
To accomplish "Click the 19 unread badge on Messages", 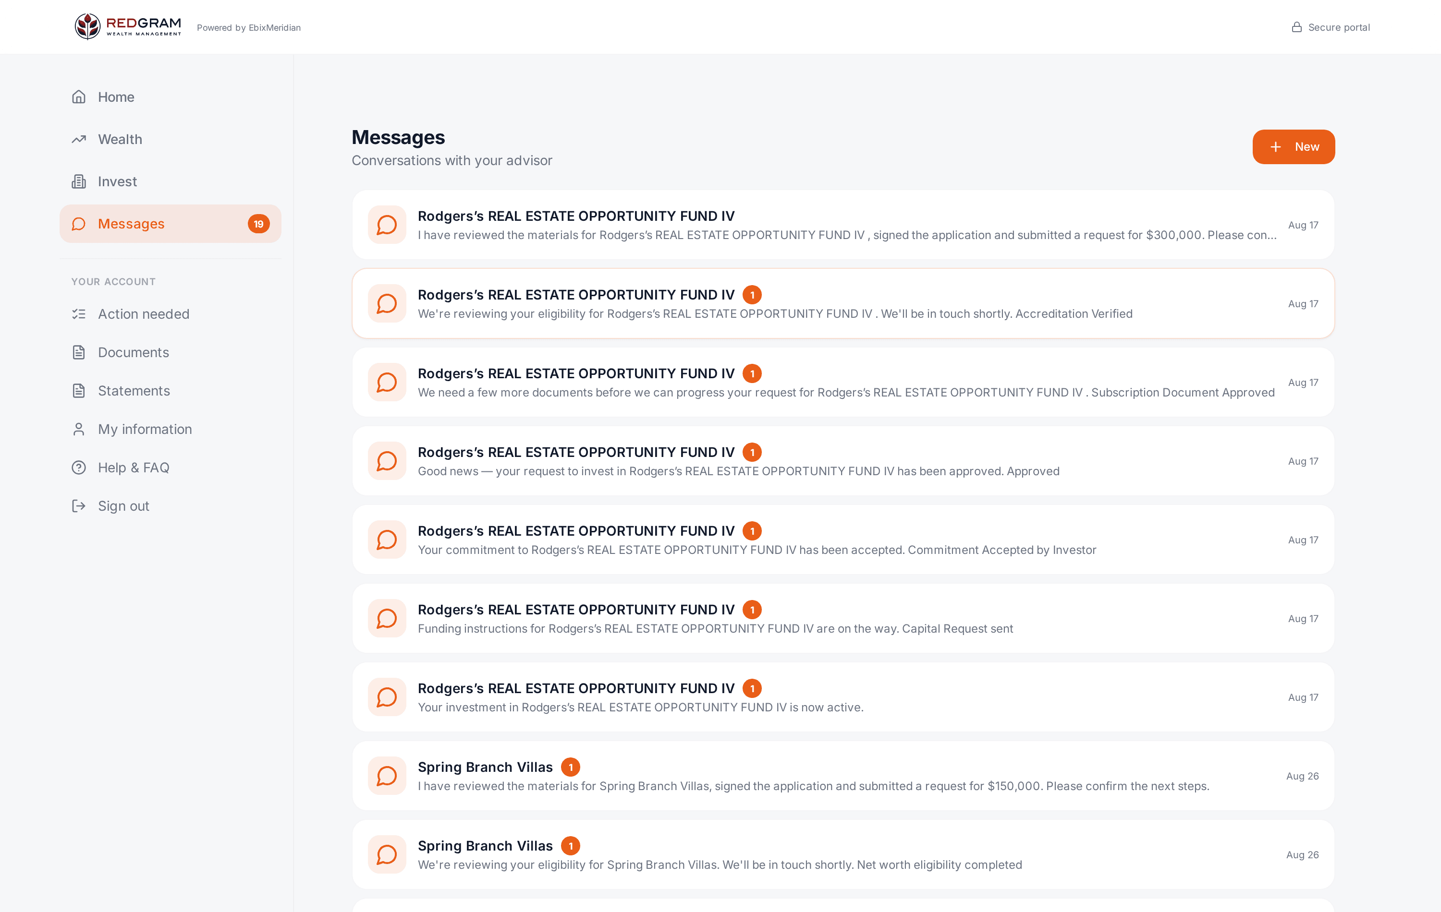I will [x=258, y=224].
